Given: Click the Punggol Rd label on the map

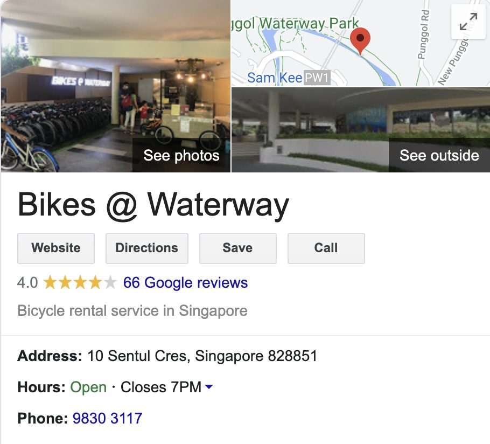Looking at the screenshot, I should pyautogui.click(x=424, y=34).
